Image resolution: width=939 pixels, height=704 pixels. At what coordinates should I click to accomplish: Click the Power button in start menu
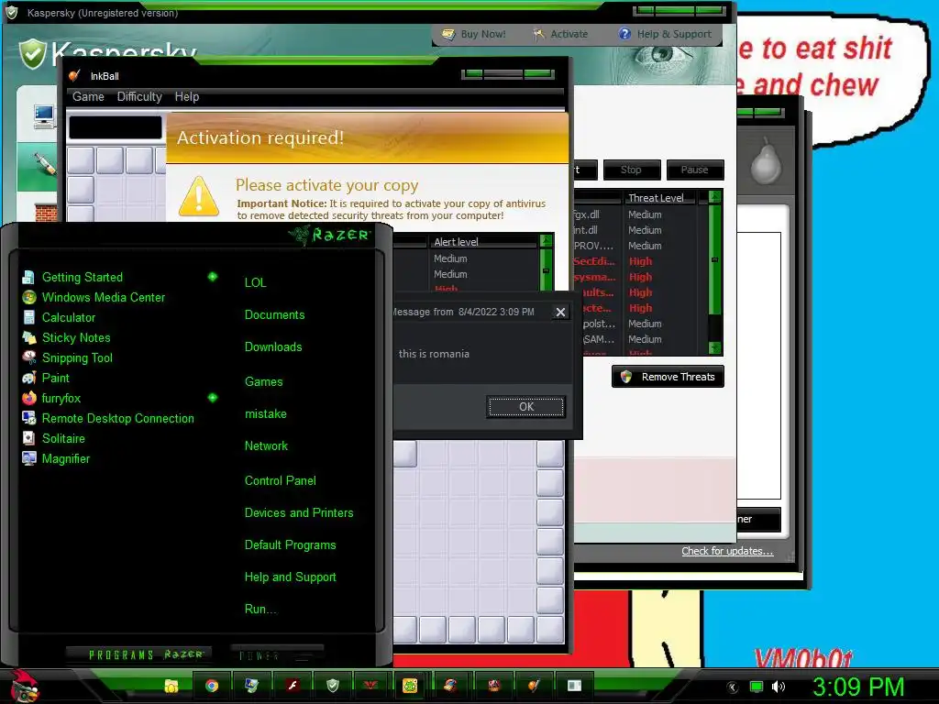click(x=277, y=654)
